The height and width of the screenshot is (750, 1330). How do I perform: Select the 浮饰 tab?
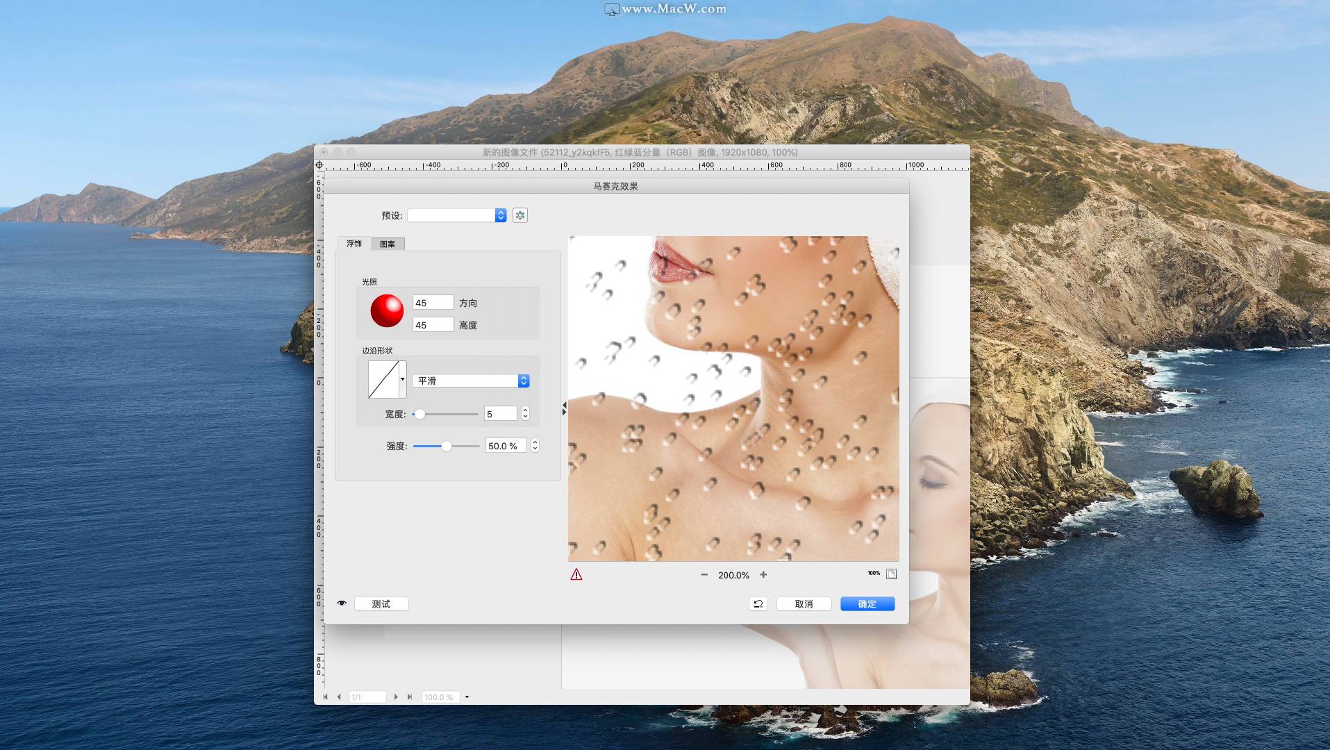click(355, 244)
